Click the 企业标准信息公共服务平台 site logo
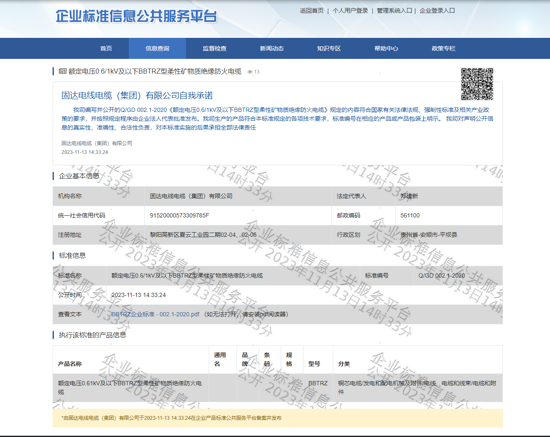The image size is (550, 437). (x=136, y=16)
